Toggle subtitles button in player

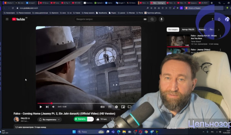110,107
